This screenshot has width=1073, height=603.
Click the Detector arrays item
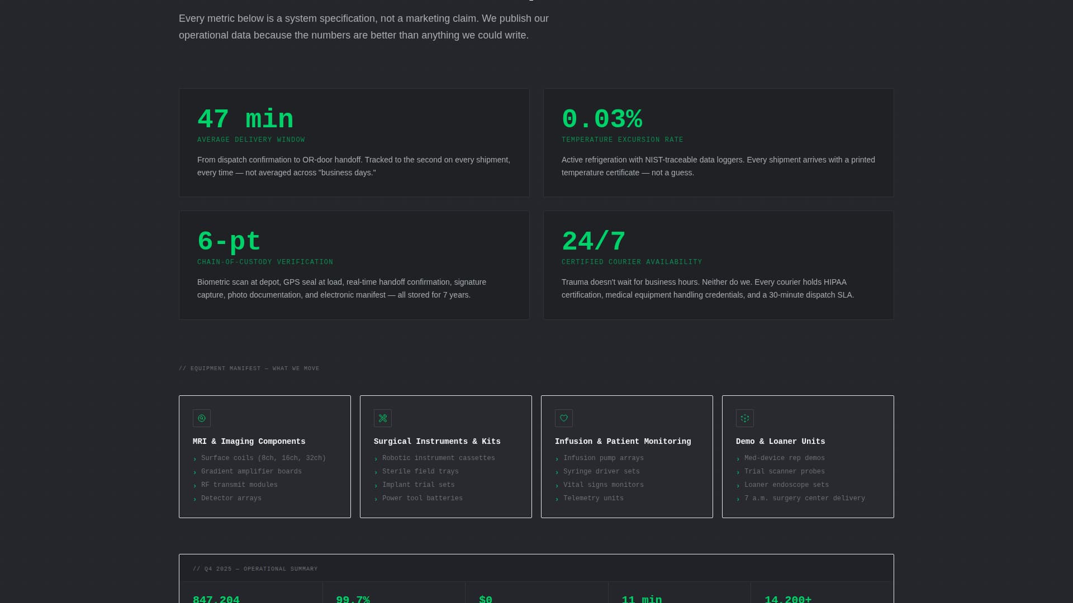point(231,499)
